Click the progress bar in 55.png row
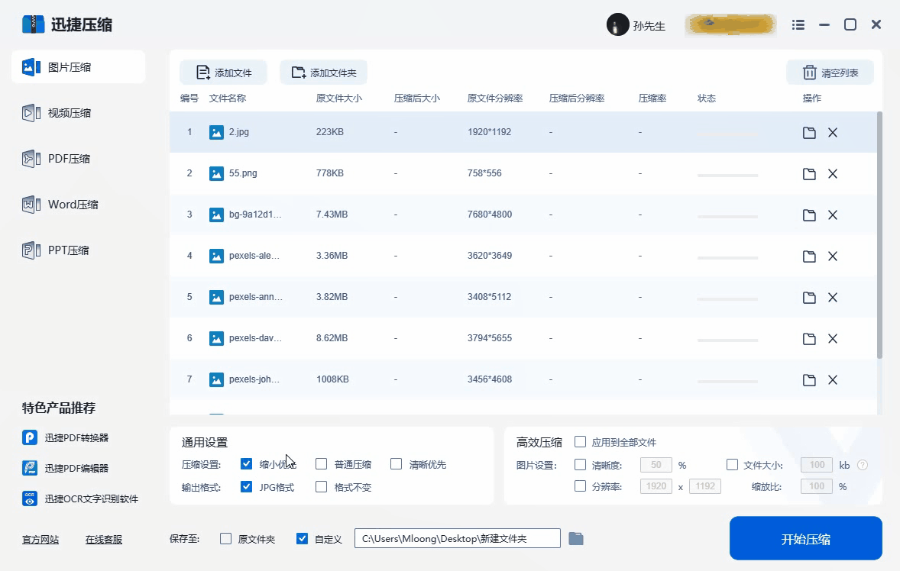The width and height of the screenshot is (900, 571). tap(727, 175)
